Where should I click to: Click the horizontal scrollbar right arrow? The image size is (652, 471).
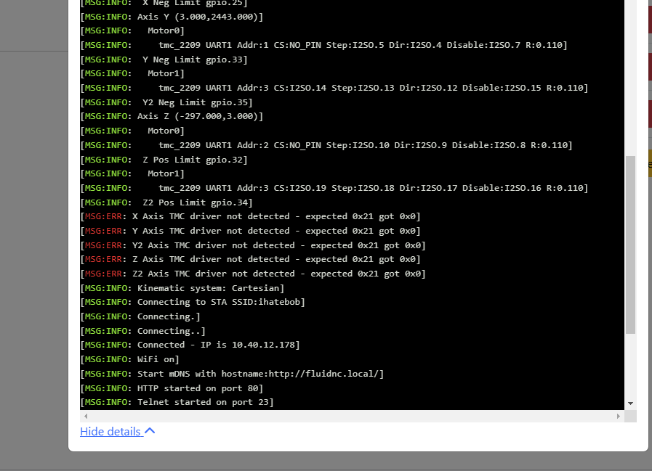click(619, 416)
